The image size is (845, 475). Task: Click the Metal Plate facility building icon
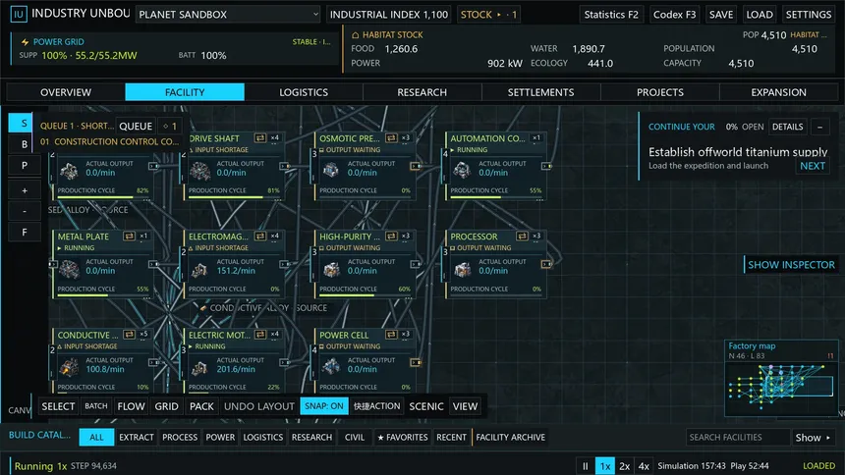coord(69,269)
